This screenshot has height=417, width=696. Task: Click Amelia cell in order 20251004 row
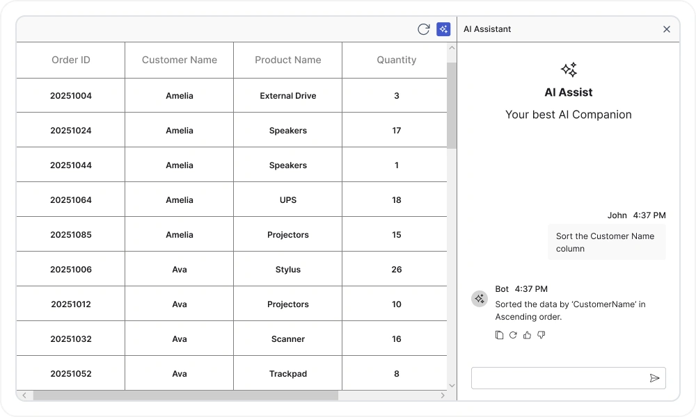pyautogui.click(x=180, y=96)
